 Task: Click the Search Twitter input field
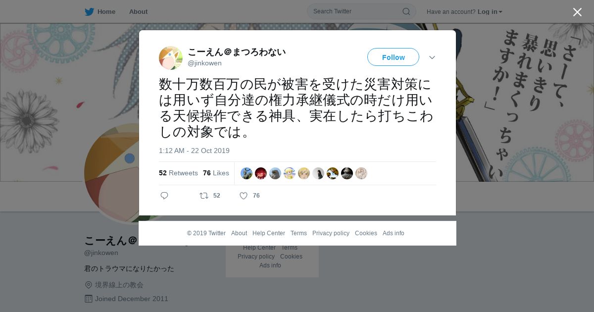click(x=356, y=11)
